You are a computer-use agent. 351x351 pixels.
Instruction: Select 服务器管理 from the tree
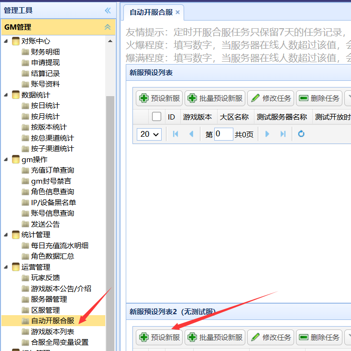click(49, 299)
